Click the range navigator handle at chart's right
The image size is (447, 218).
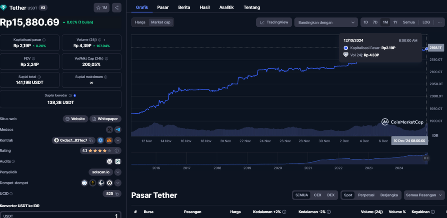click(427, 158)
